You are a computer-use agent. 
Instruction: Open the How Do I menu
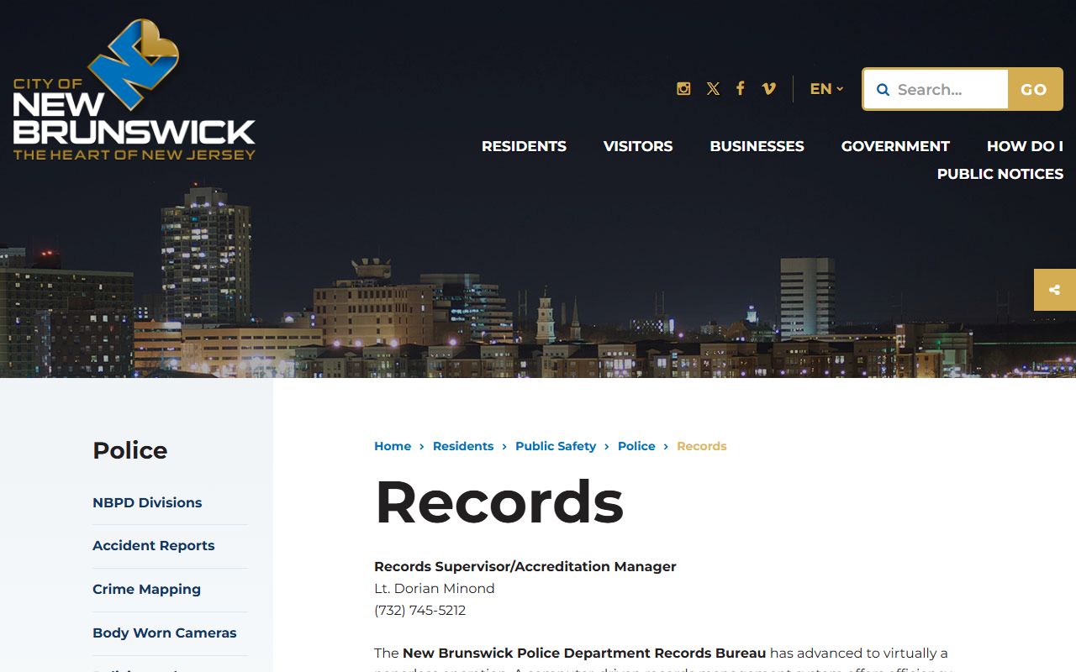[1025, 146]
